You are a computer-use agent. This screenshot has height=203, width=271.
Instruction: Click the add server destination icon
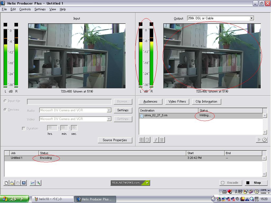click(x=147, y=140)
